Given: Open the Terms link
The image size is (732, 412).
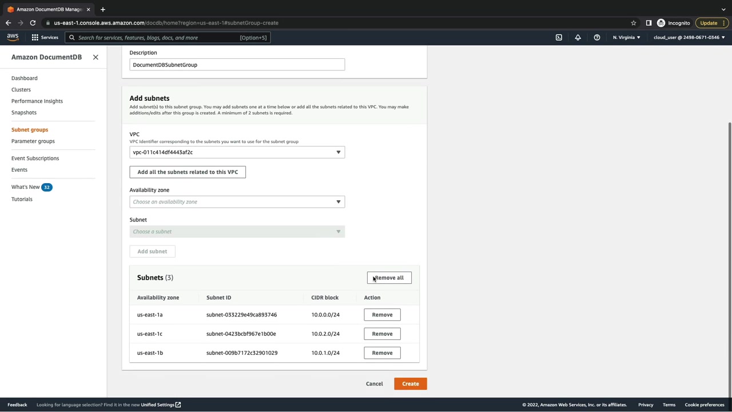Looking at the screenshot, I should pos(669,405).
